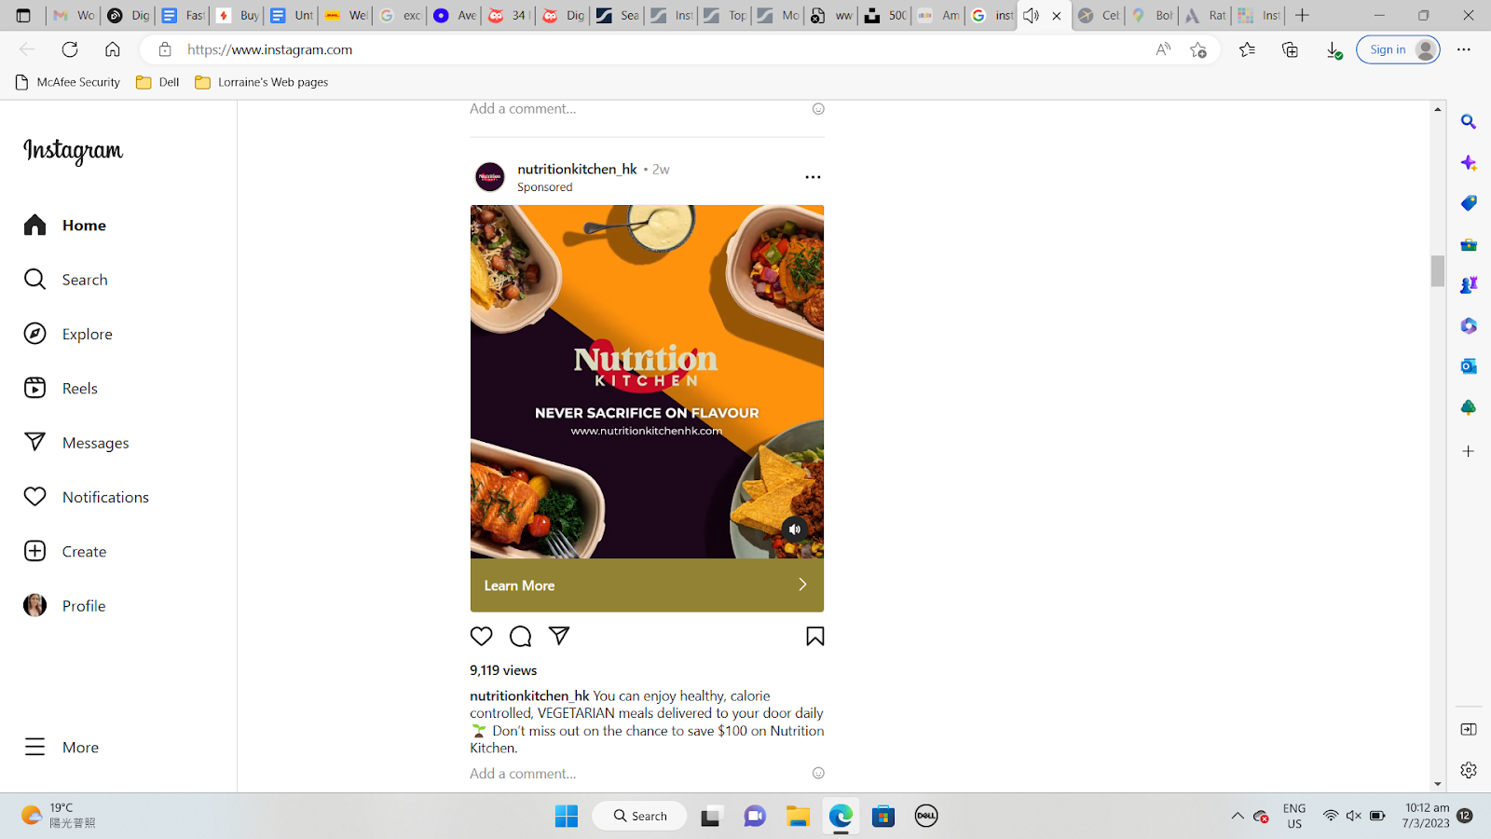The width and height of the screenshot is (1491, 839).
Task: Open Messages from the sidebar
Action: [76, 443]
